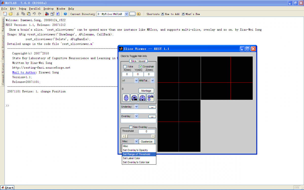Click the Underlay filename text field
The height and width of the screenshot is (190, 304).
click(139, 111)
